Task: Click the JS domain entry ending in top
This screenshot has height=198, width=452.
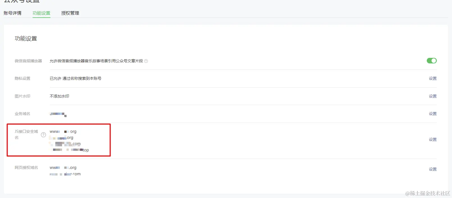Action: click(69, 150)
